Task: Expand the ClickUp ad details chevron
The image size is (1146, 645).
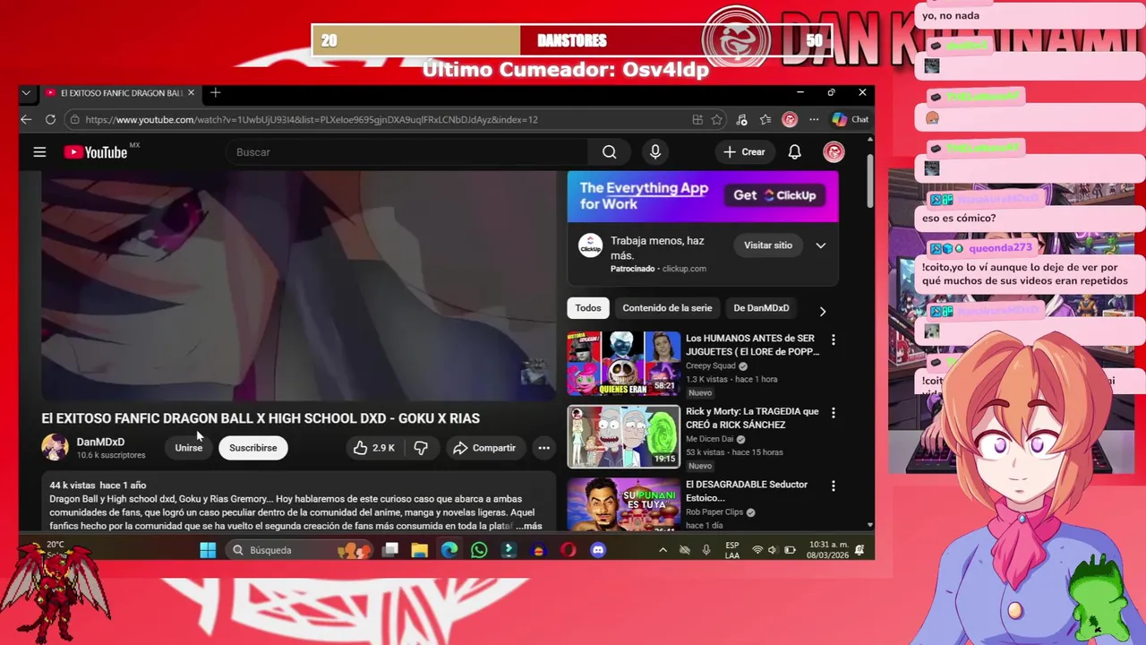Action: pos(820,245)
